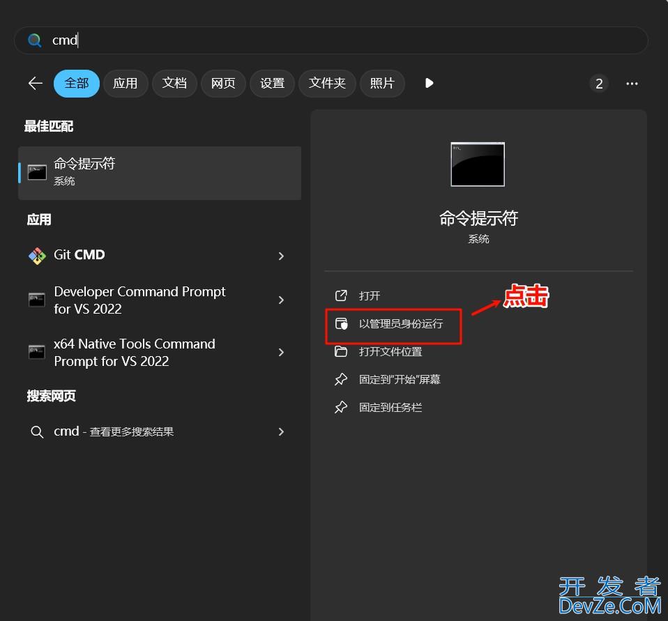Viewport: 668px width, 621px height.
Task: Click the Git CMD app icon
Action: tap(37, 256)
